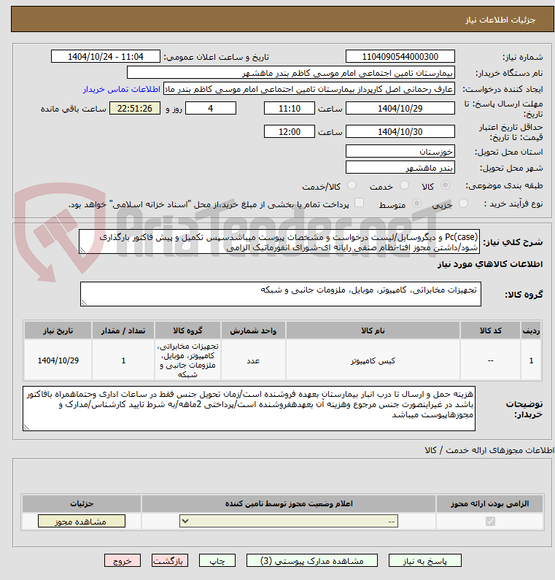This screenshot has width=555, height=580.
Task: Click the کد کالا column header
Action: 490,330
